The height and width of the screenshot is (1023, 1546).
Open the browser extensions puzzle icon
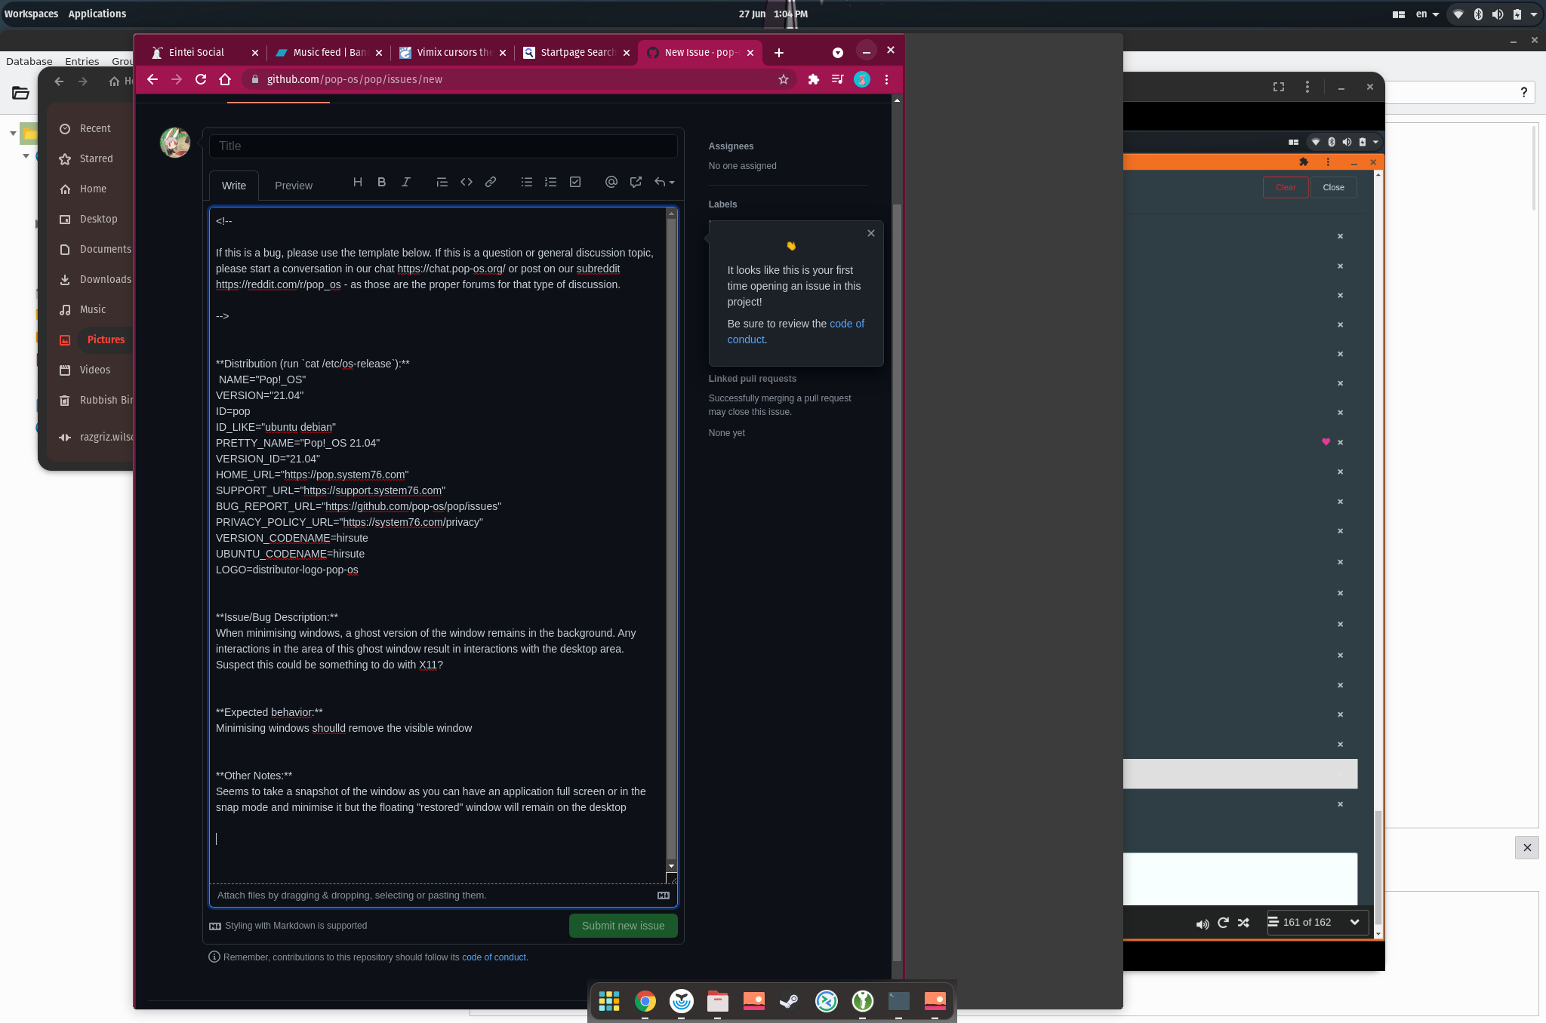(814, 79)
